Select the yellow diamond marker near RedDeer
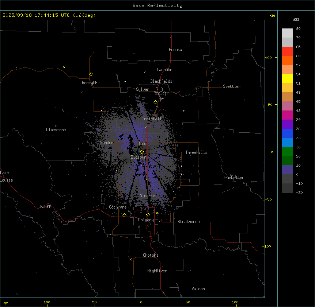Screen dimensions: 315x307 coord(155,102)
